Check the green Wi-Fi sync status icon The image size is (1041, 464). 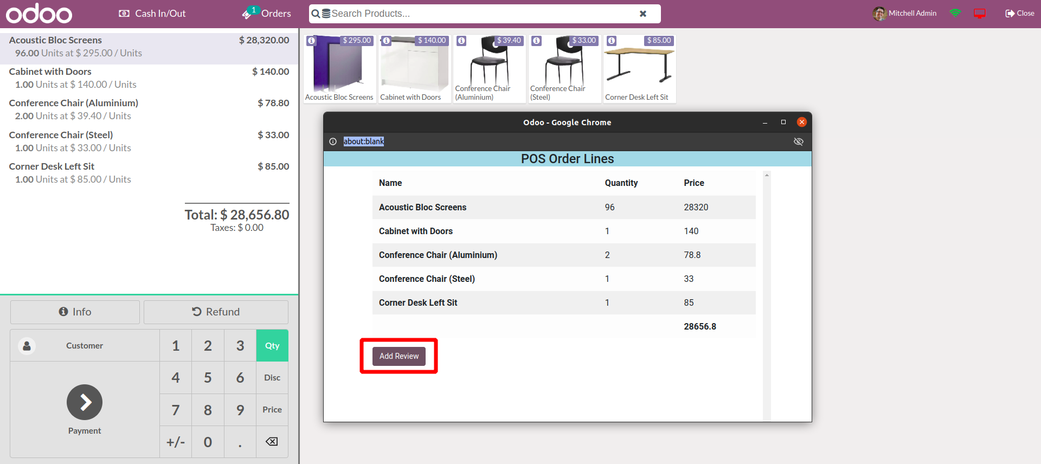click(955, 13)
